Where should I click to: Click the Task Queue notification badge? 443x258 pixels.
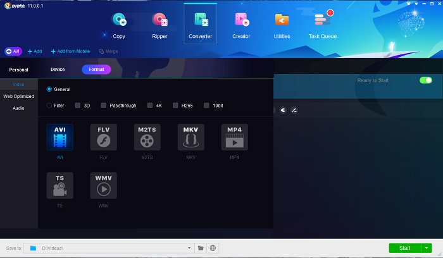(x=330, y=13)
